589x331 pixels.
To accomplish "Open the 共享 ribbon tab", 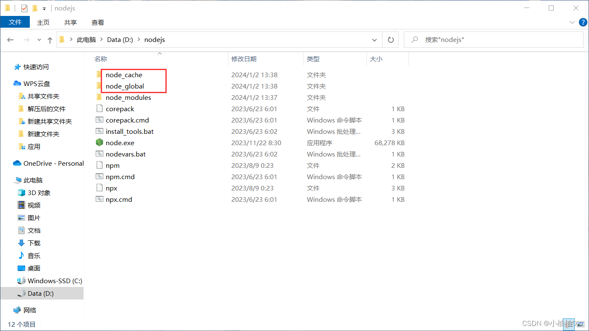I will coord(71,22).
